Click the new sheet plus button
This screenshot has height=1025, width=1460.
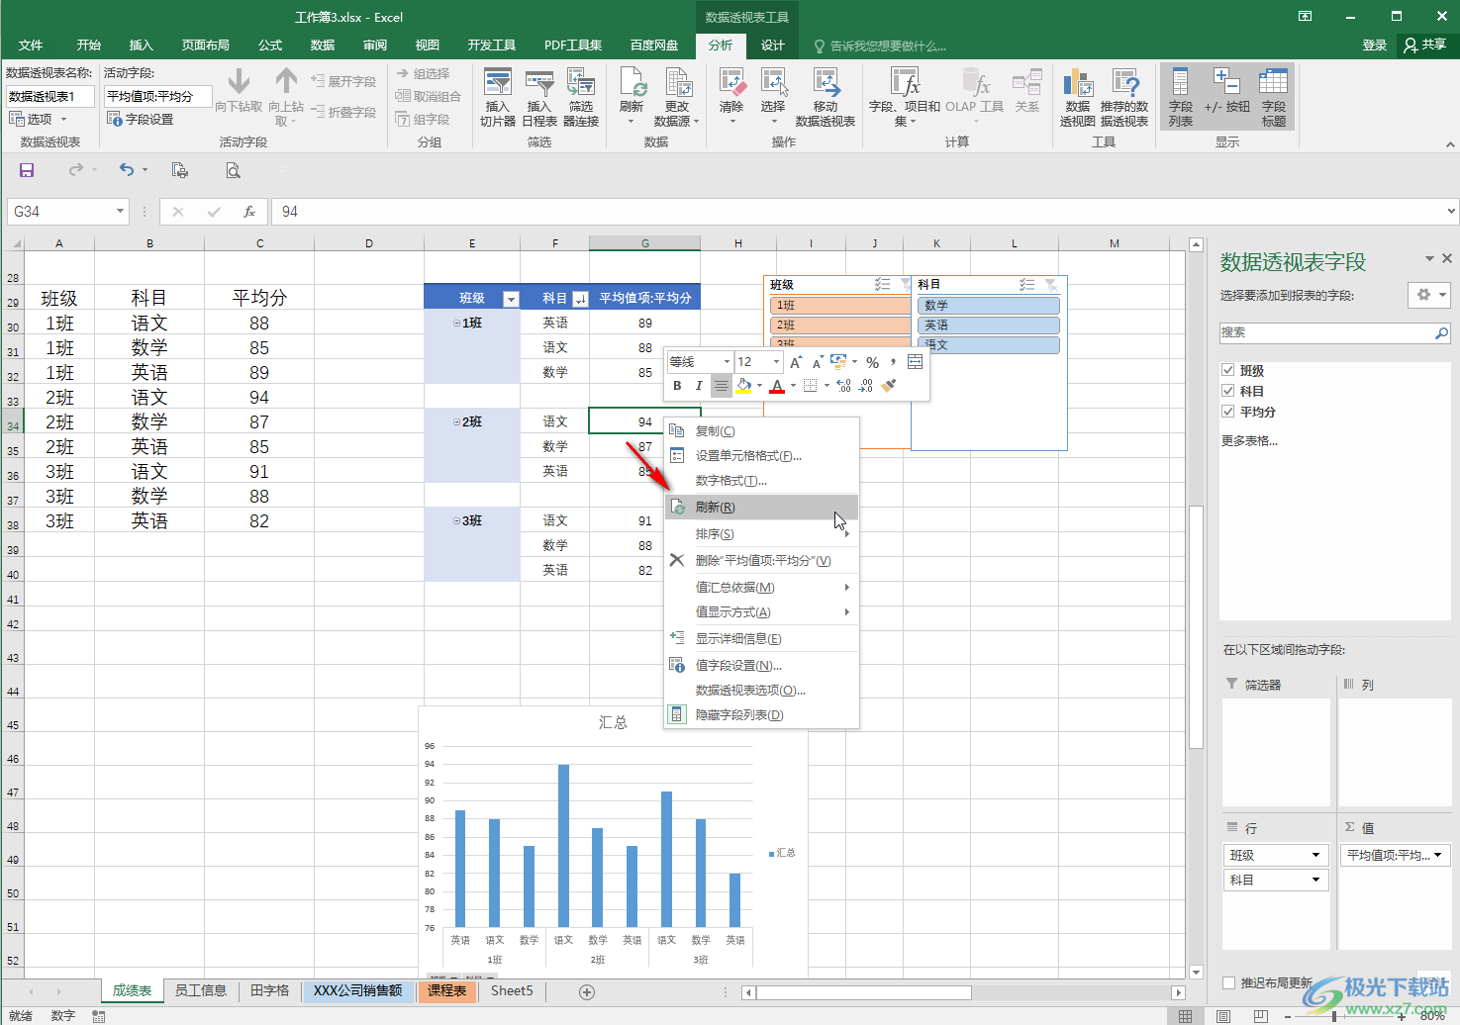pos(587,991)
